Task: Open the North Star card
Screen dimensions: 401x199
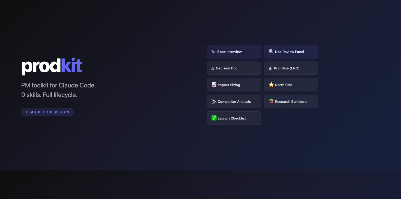Action: (x=291, y=85)
